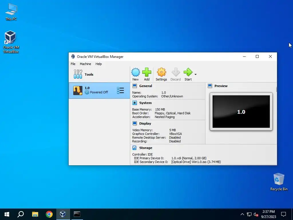The height and width of the screenshot is (220, 293).
Task: Click the 'Controller: IDE' text
Action: pos(142,154)
